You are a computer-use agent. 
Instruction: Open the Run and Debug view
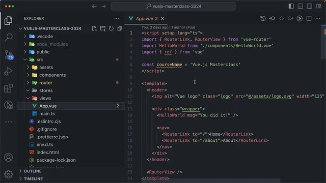(x=8, y=71)
